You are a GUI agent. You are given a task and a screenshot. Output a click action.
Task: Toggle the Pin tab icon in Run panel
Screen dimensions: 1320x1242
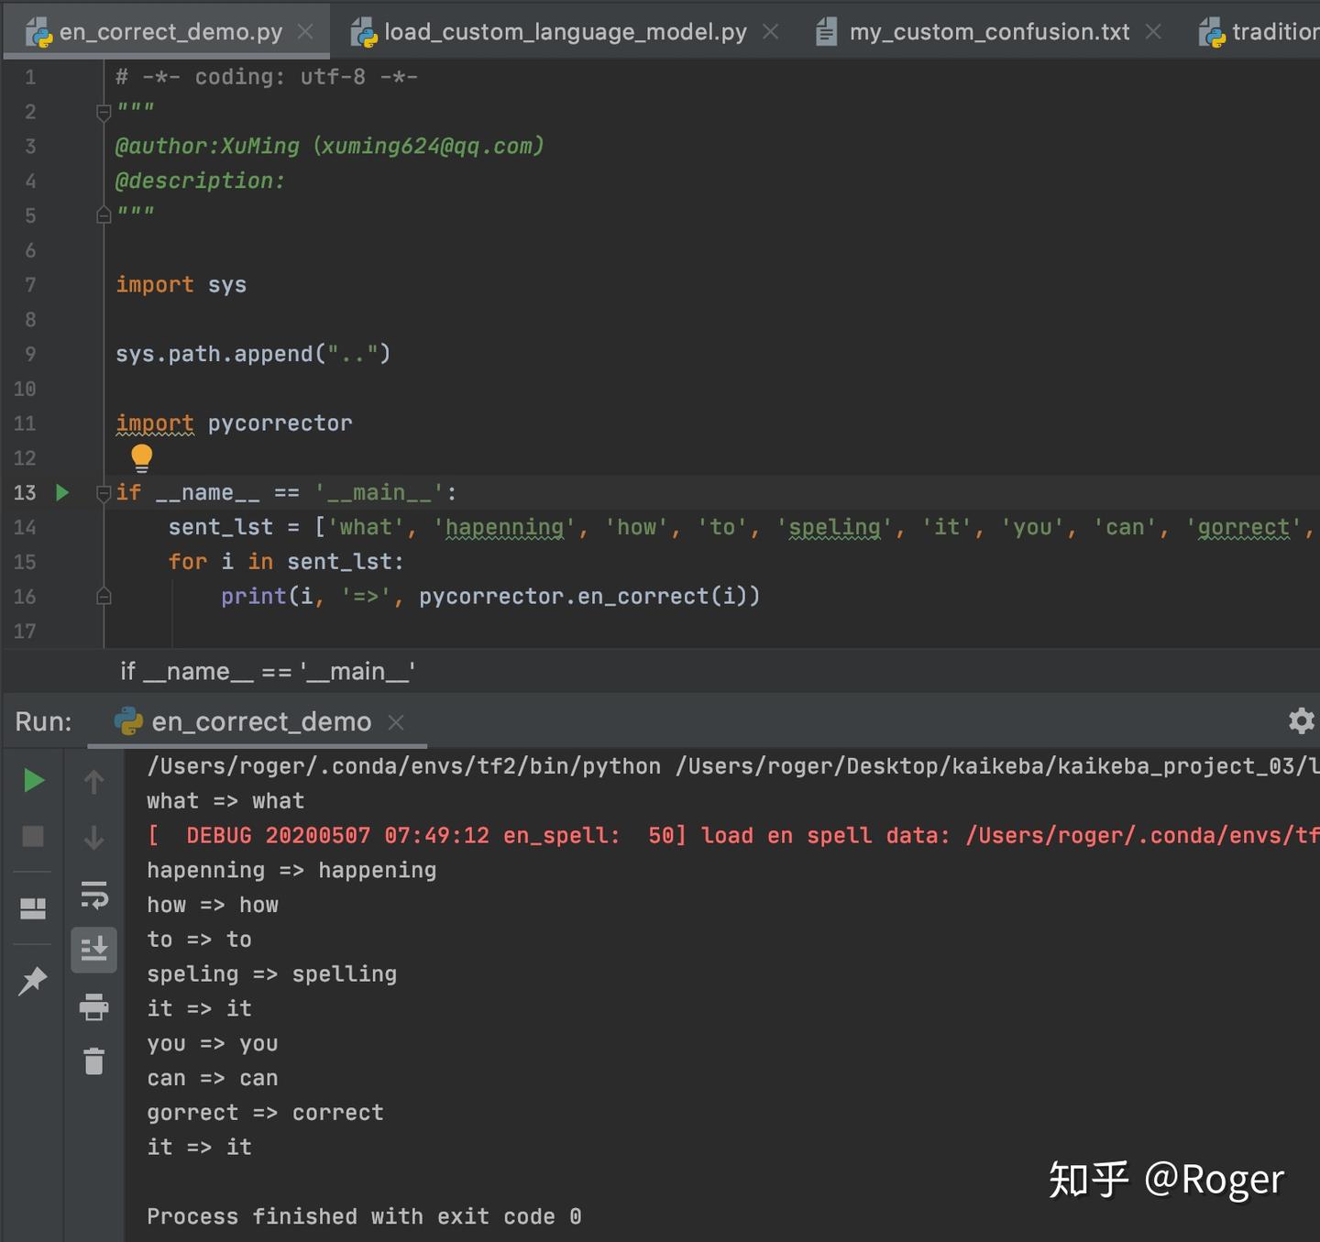33,981
